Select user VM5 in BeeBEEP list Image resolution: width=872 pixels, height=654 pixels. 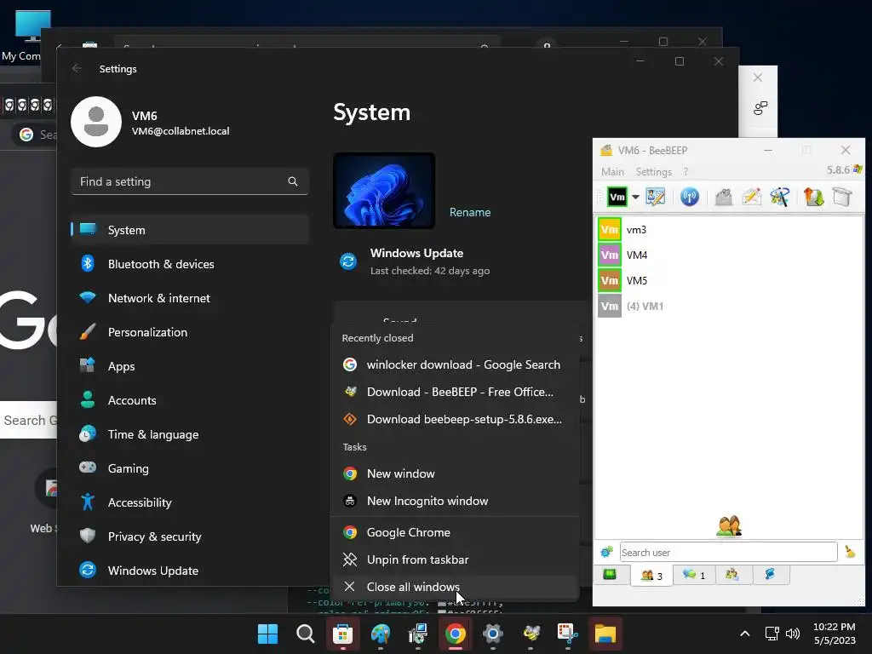tap(729, 281)
